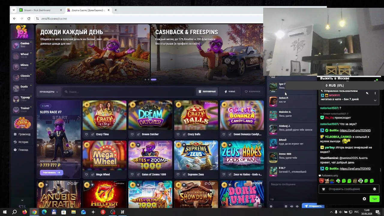Open Mega Wheel in new window icon
Image resolution: width=384 pixels, height=216 pixels.
pyautogui.click(x=93, y=175)
